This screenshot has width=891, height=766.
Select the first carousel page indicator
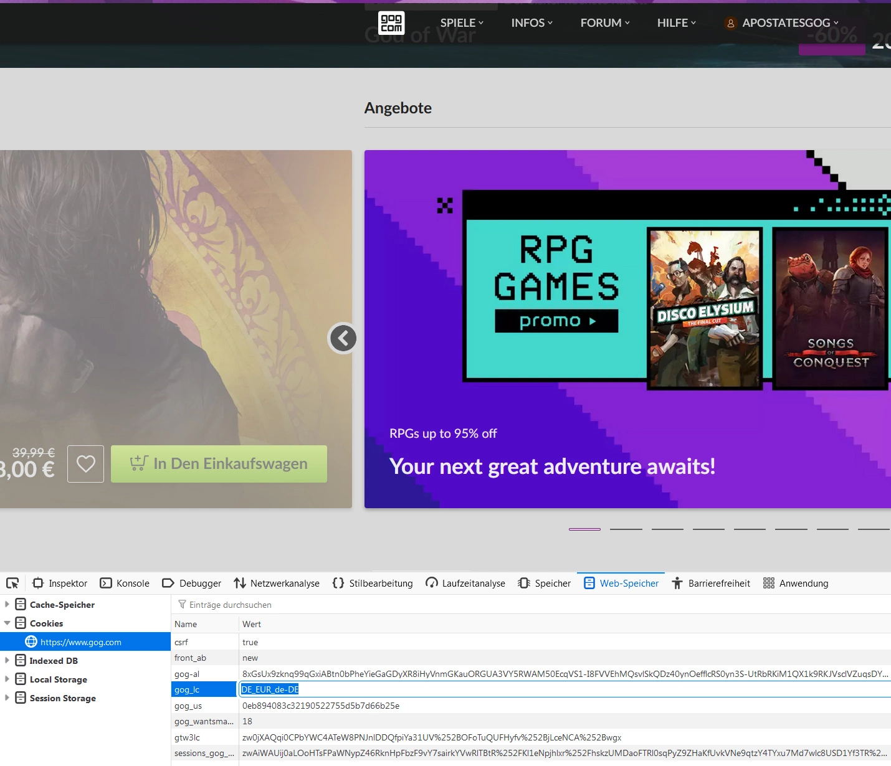[584, 529]
